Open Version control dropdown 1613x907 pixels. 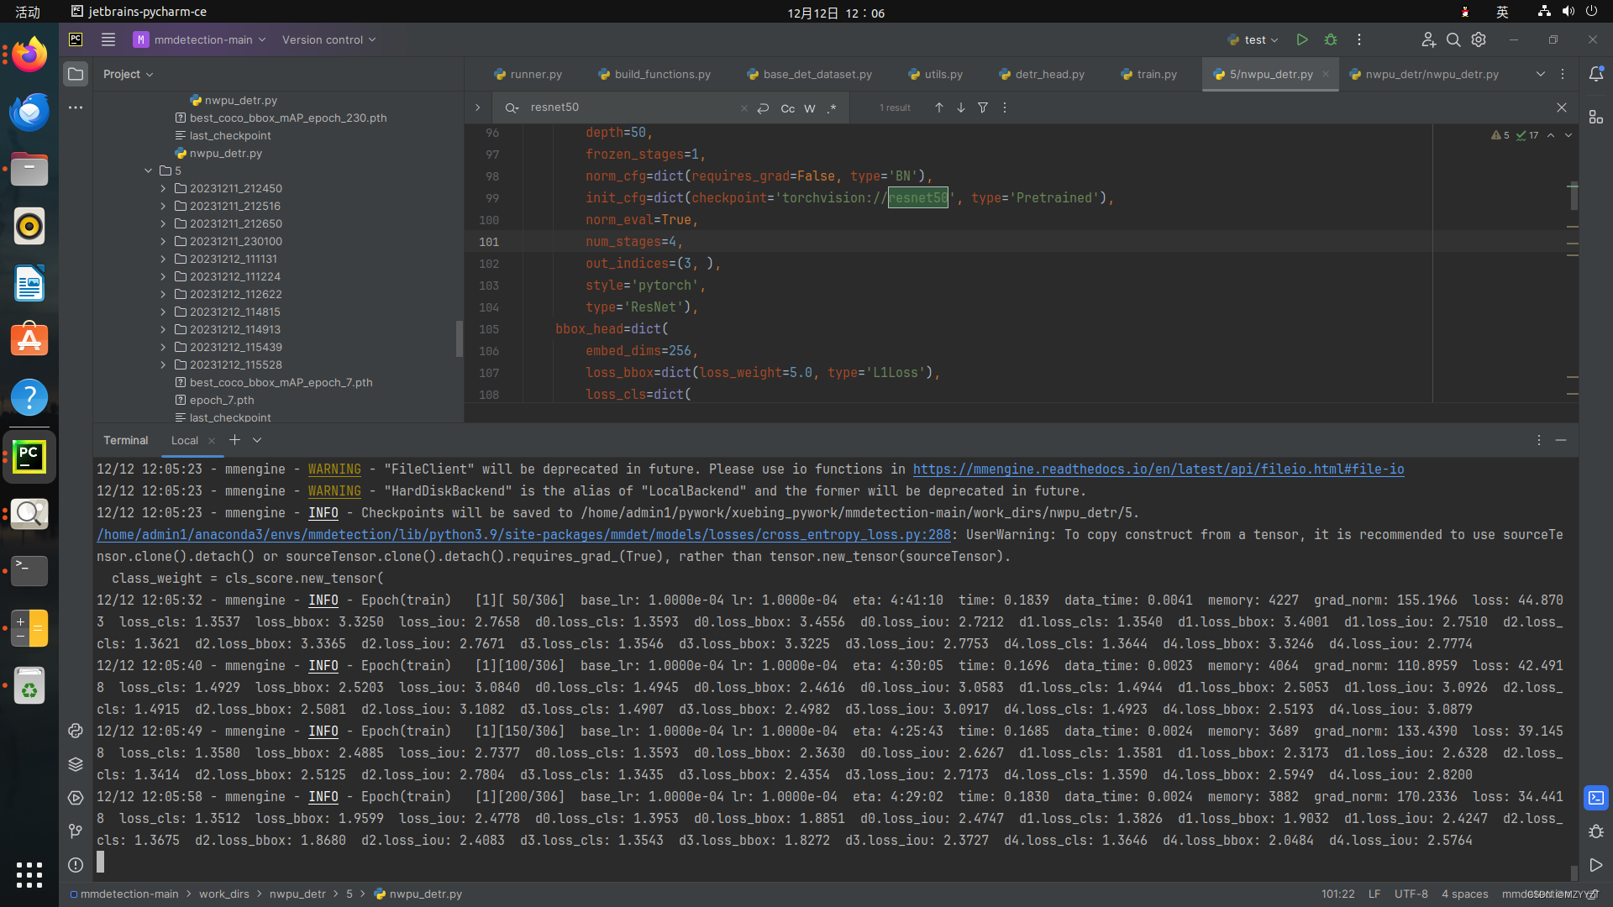click(328, 39)
